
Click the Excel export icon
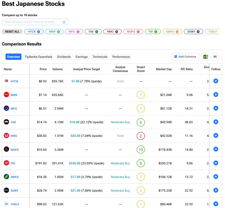(x=206, y=57)
